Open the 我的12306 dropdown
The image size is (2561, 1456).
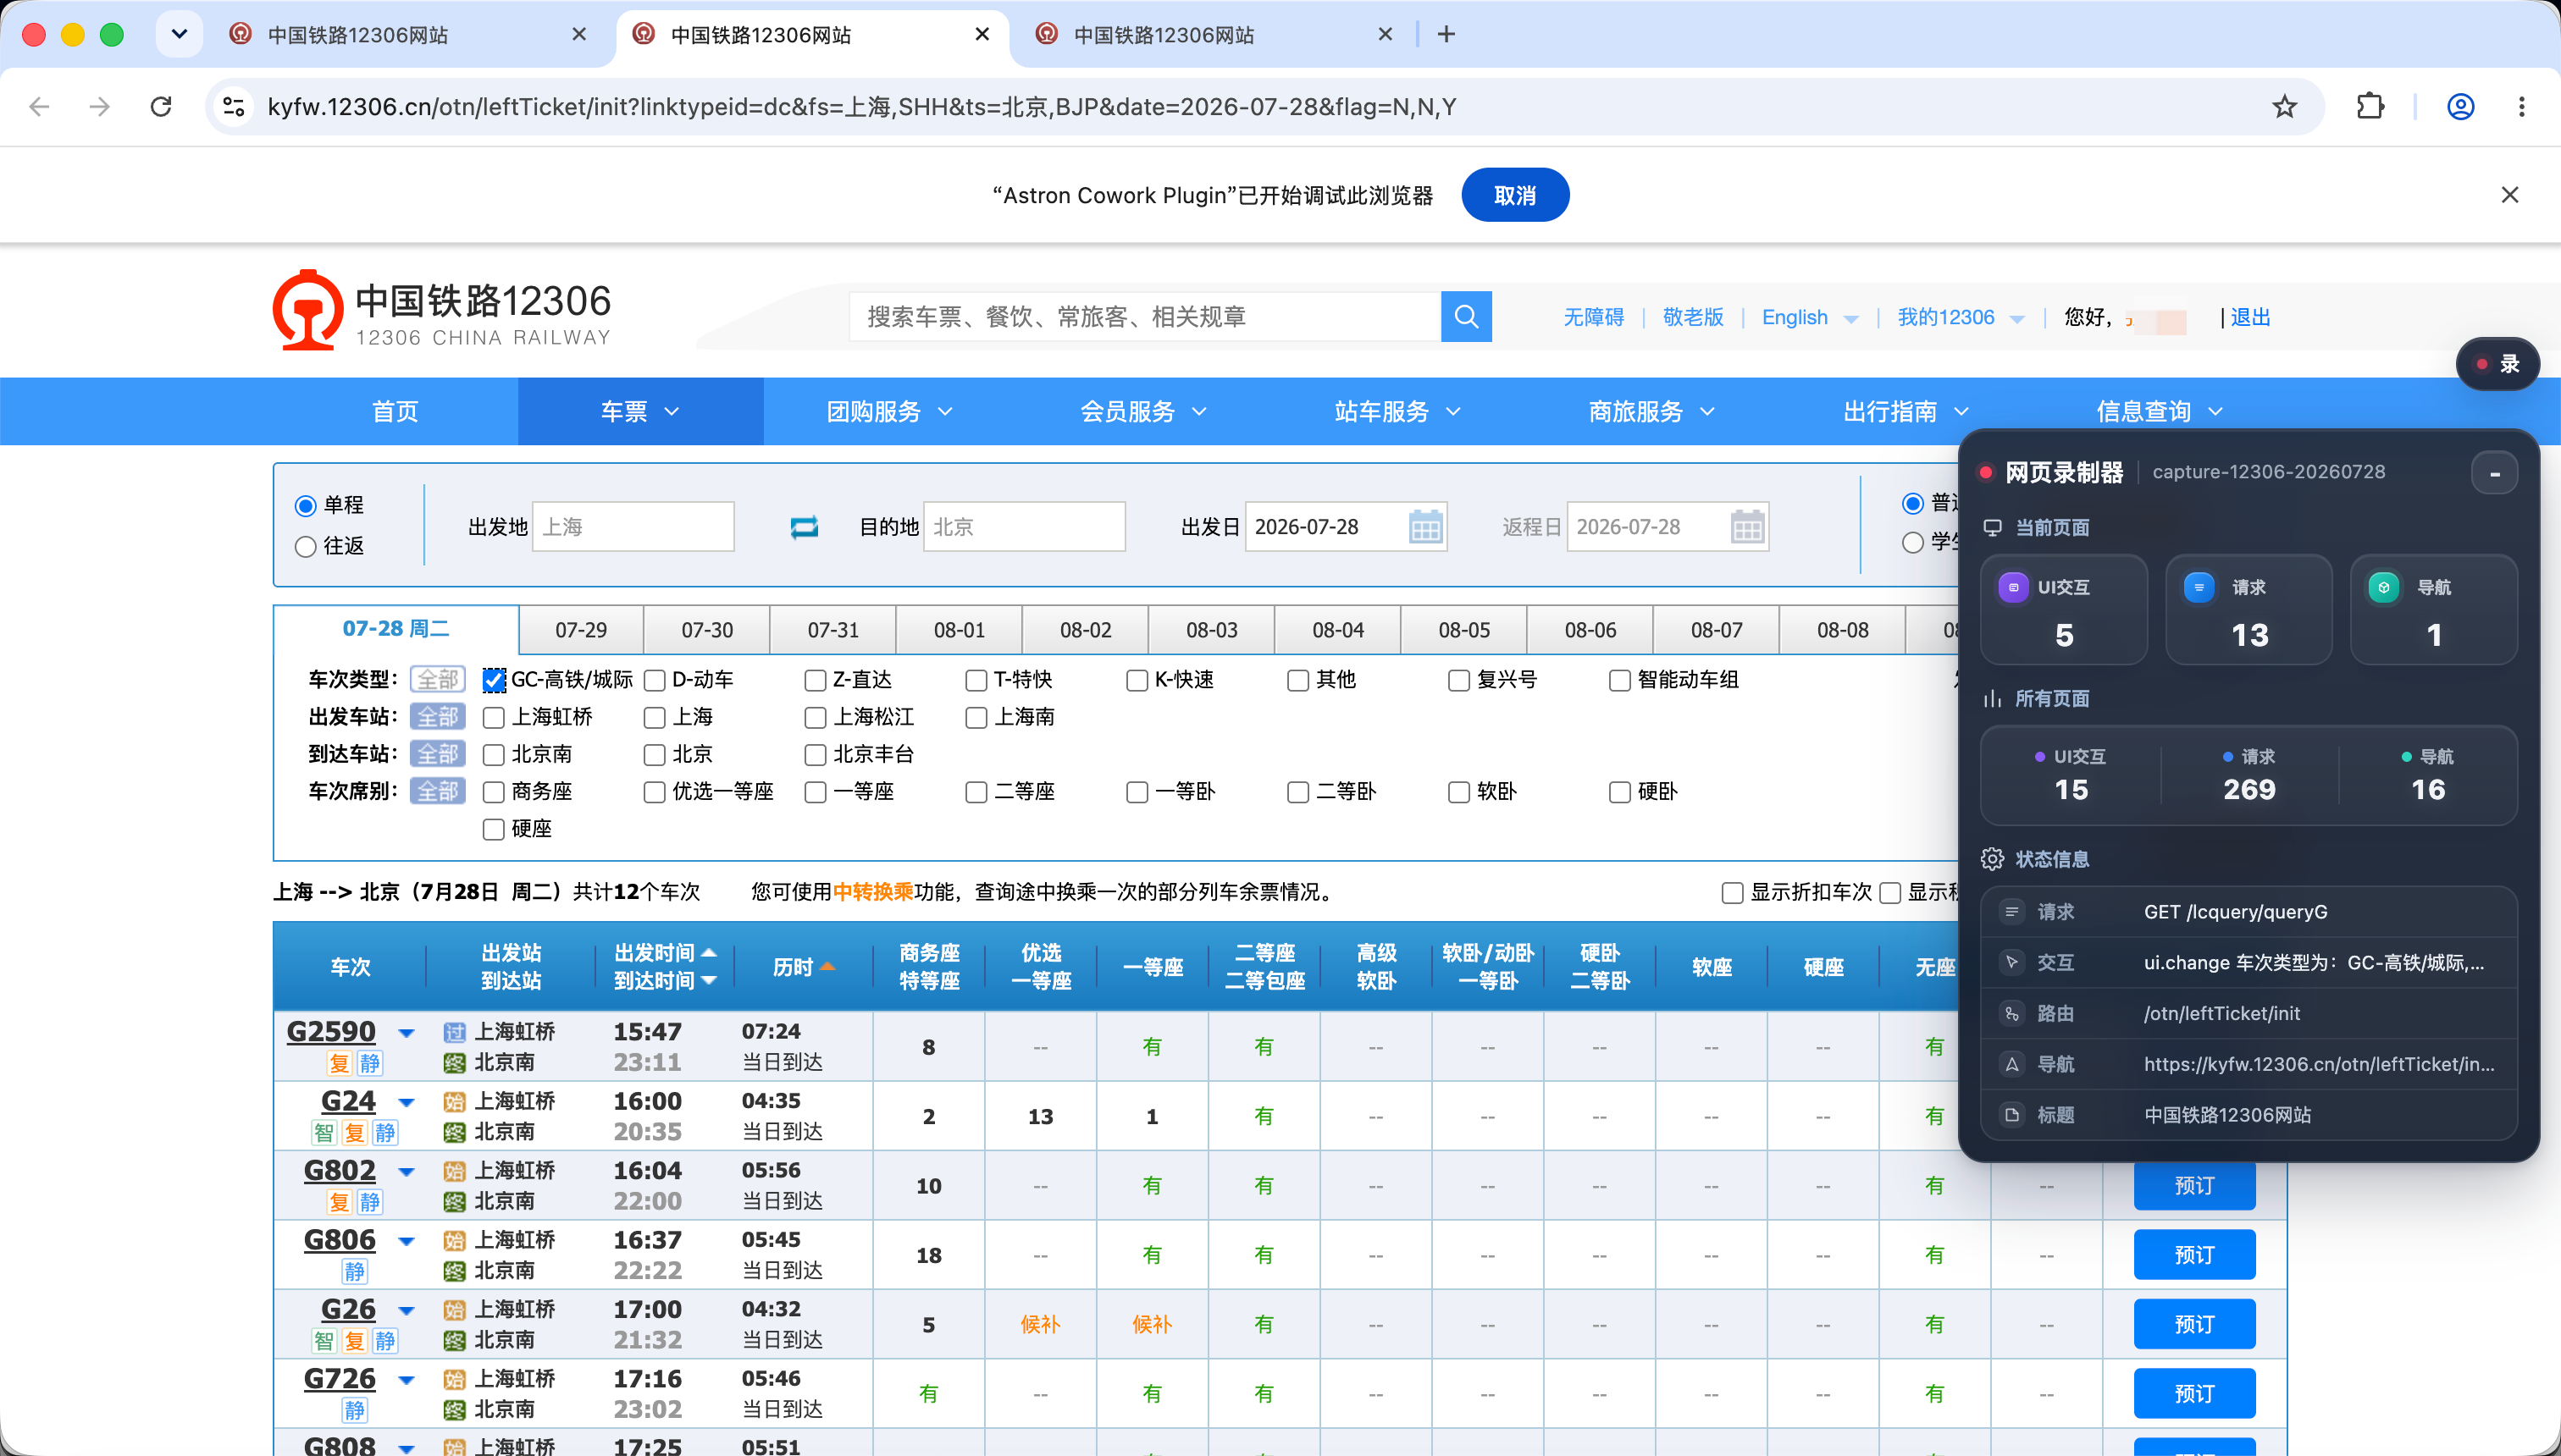(x=1961, y=317)
